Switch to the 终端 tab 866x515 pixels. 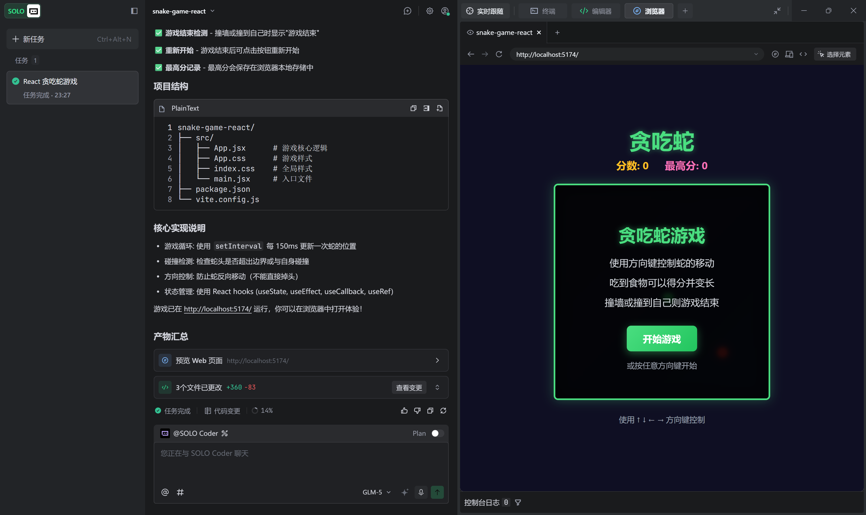pyautogui.click(x=543, y=11)
